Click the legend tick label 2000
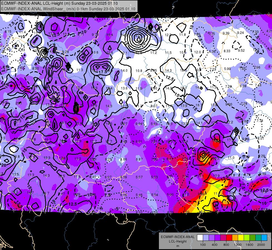272x250 pixels. (261, 245)
